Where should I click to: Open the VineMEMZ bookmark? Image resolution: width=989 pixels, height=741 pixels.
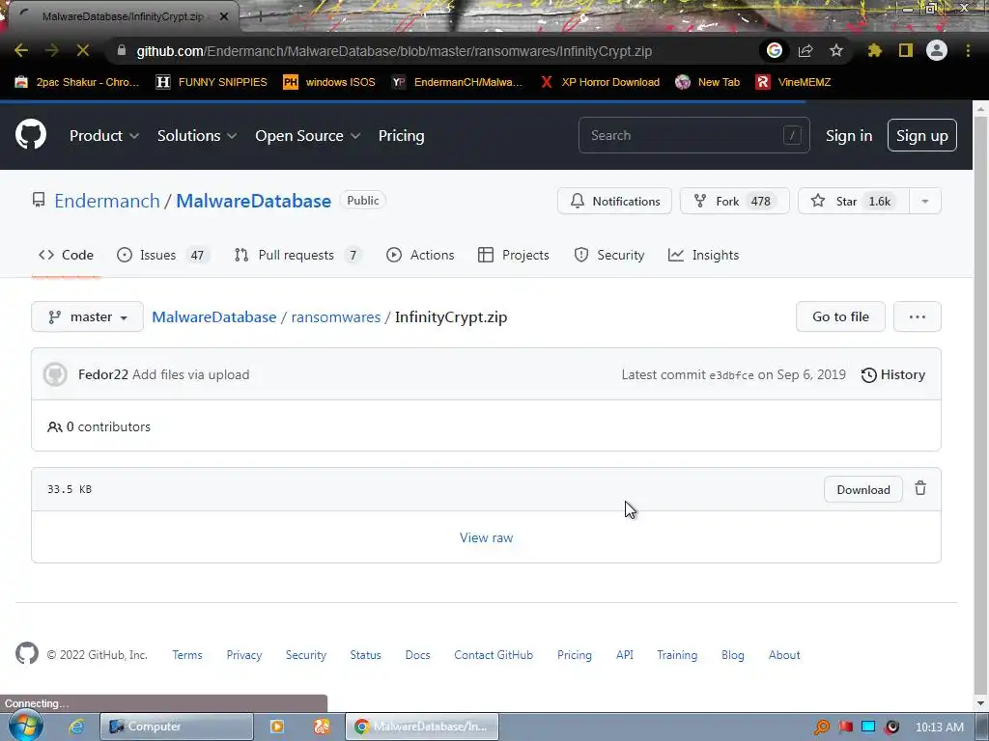793,82
